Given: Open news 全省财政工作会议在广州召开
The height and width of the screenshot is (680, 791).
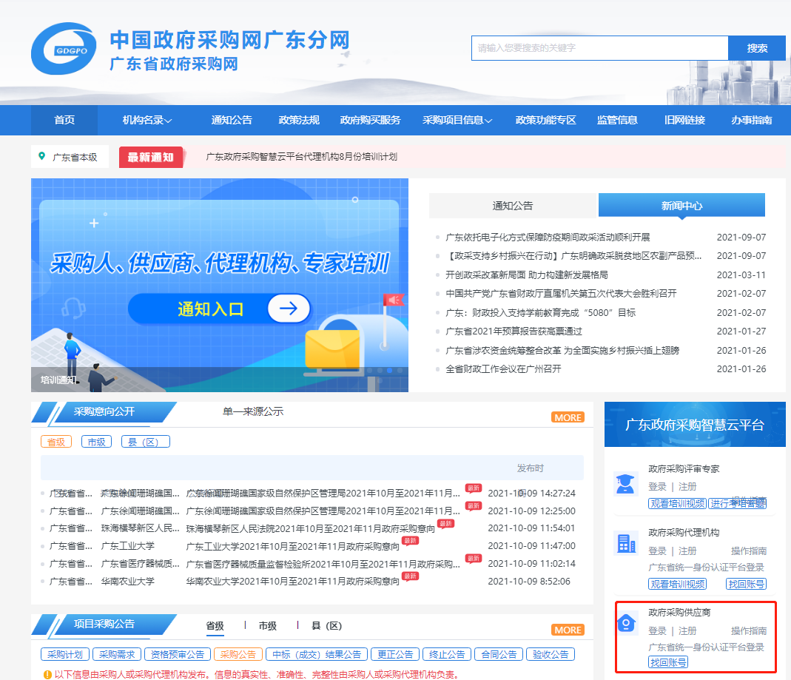Looking at the screenshot, I should coord(503,368).
